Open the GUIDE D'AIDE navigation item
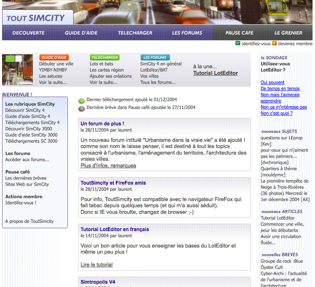The height and width of the screenshot is (287, 315). coord(81,33)
